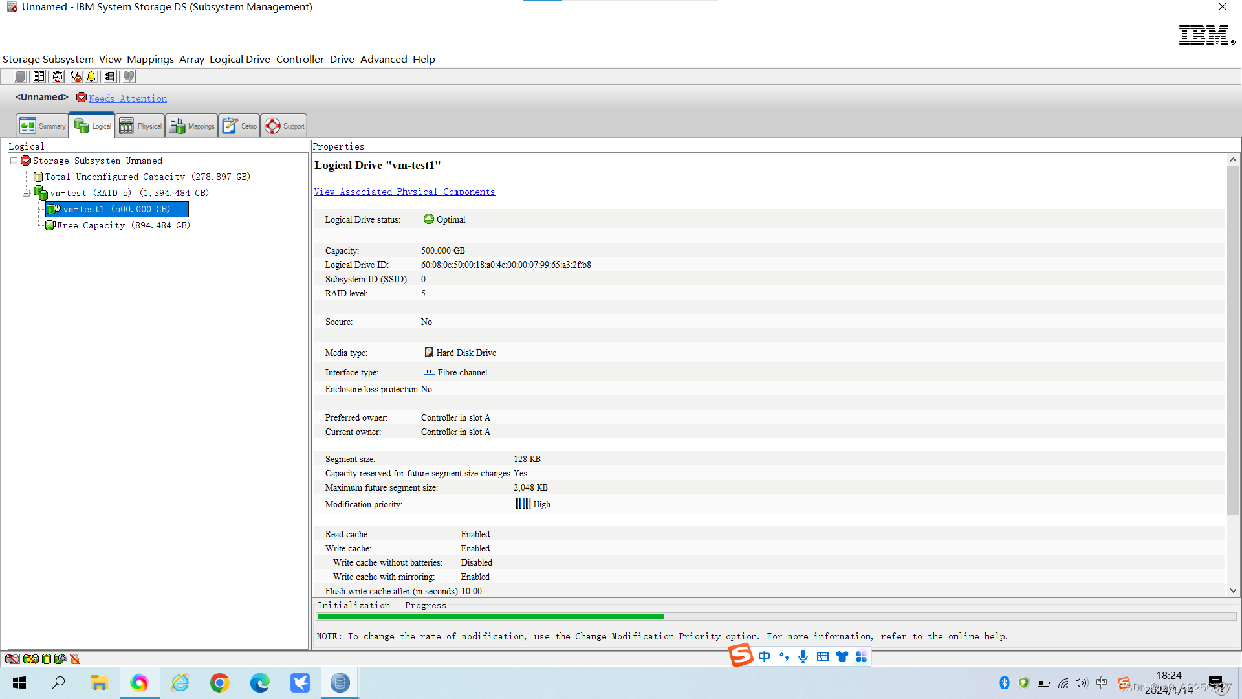Click the crossed-out padlock status bar icon

point(76,658)
